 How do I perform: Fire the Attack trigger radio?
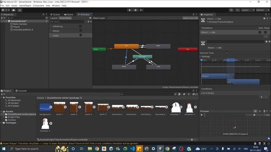[80, 30]
